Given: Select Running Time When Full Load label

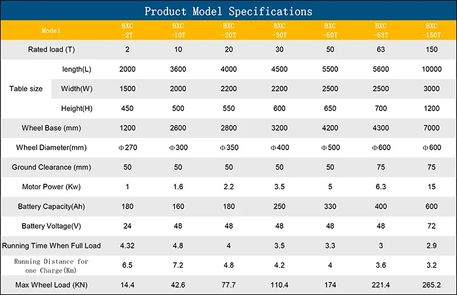Looking at the screenshot, I should tap(51, 246).
